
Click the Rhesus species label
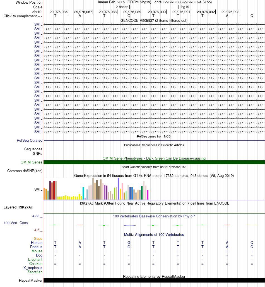point(36,247)
